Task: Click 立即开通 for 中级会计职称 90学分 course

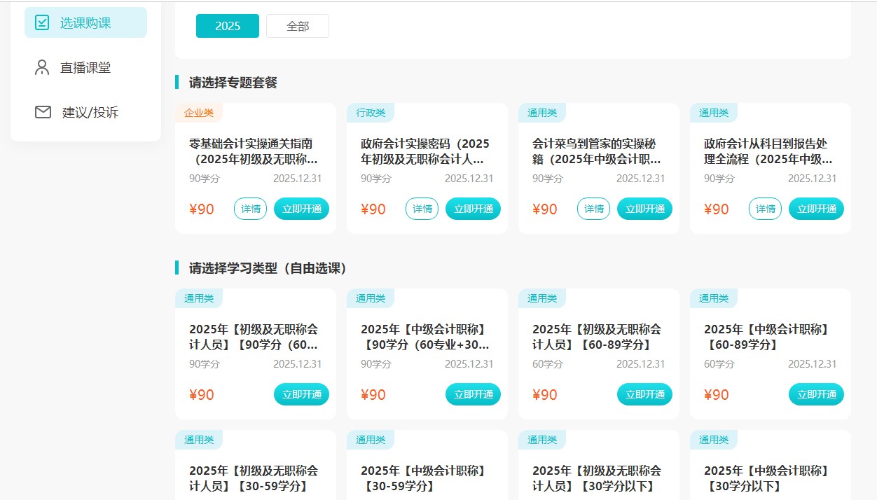Action: [473, 394]
